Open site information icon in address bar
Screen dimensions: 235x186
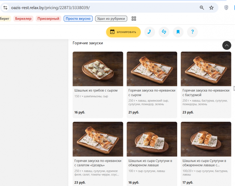pos(5,8)
